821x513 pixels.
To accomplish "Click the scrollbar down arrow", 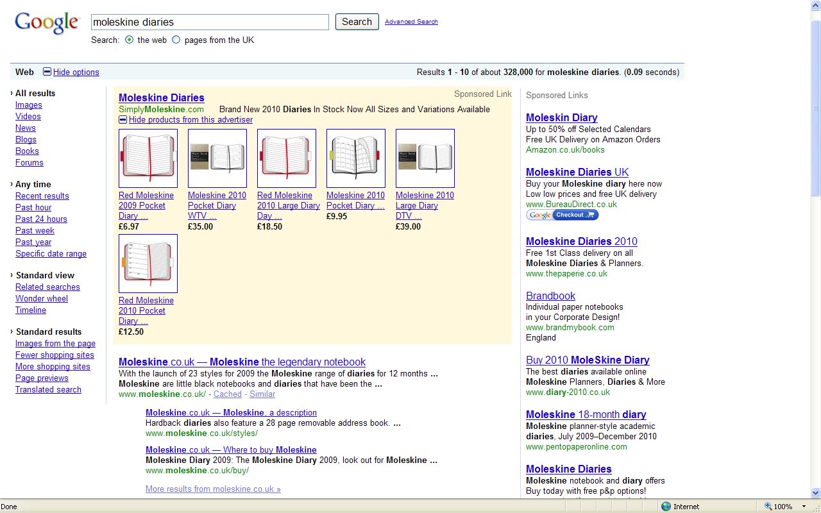I will tap(816, 493).
